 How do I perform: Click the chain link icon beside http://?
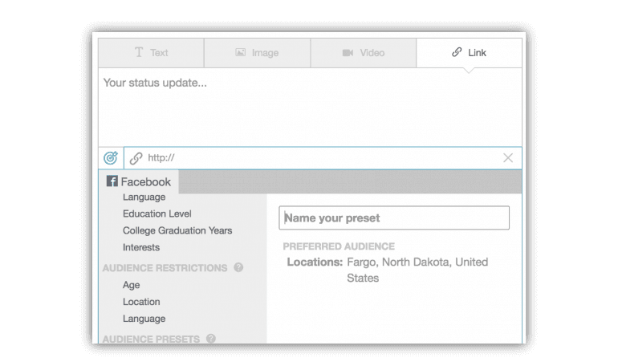(x=136, y=158)
